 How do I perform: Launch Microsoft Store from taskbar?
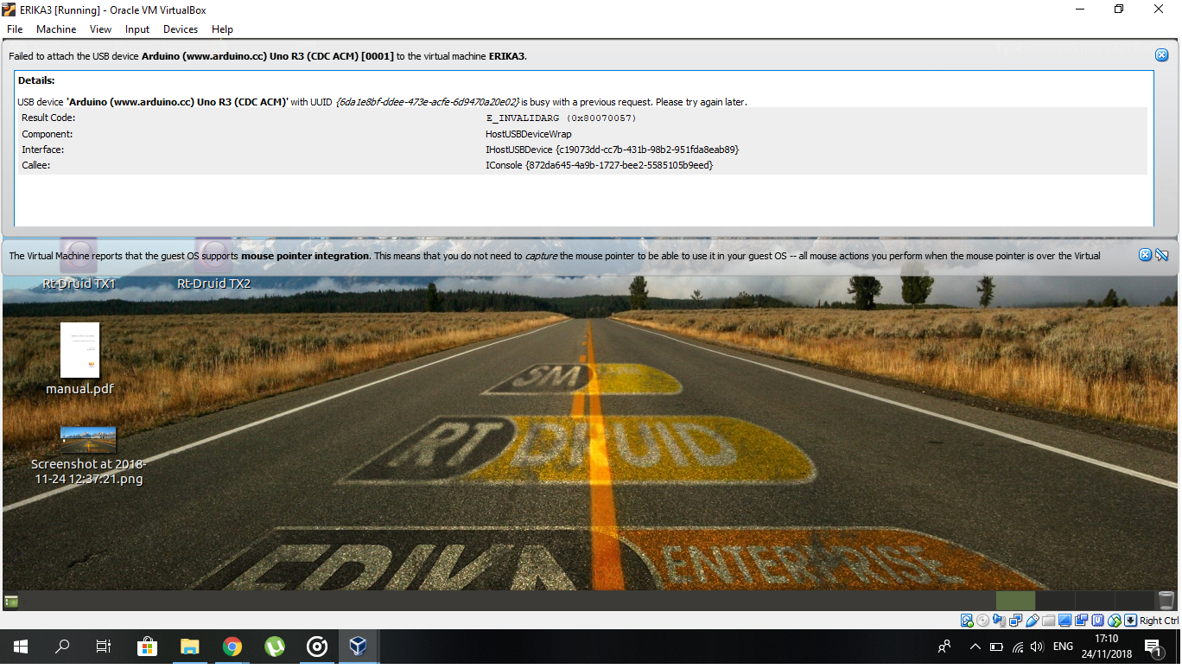(147, 647)
